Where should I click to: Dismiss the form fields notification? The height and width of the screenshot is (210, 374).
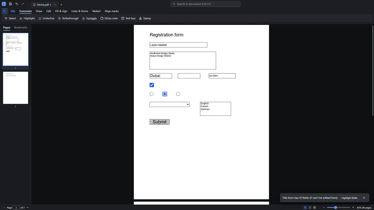[x=364, y=198]
